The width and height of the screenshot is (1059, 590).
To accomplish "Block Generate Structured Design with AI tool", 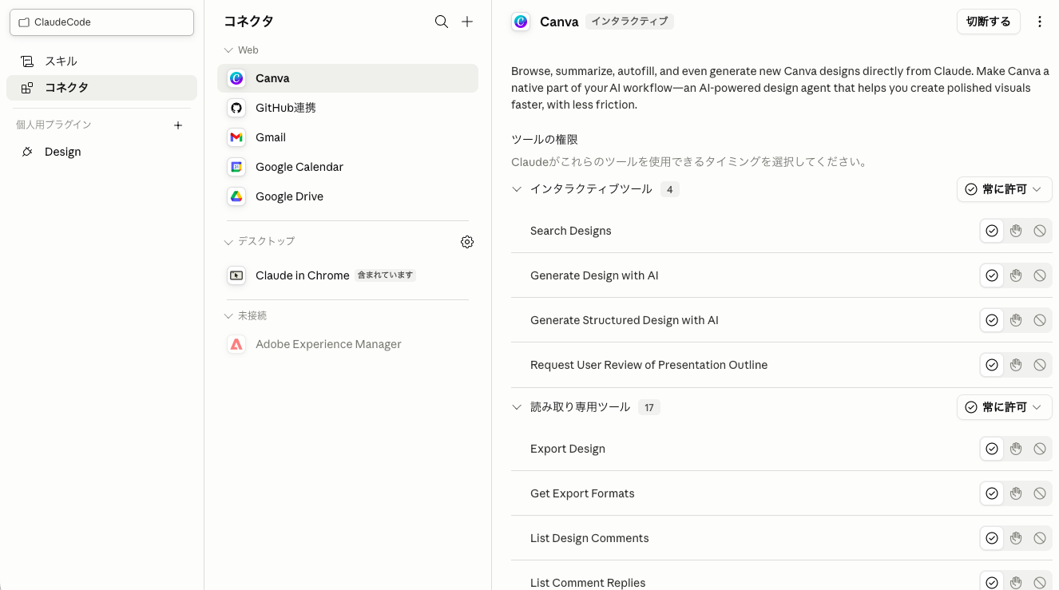I will [x=1040, y=320].
